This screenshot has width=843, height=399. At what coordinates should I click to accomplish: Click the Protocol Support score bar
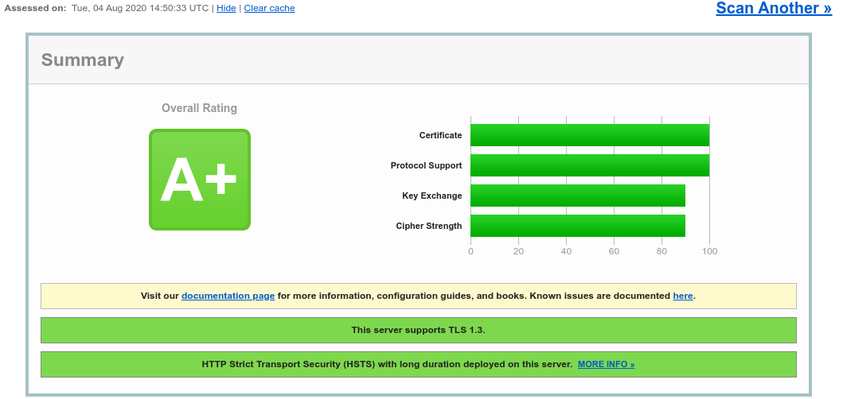[590, 165]
